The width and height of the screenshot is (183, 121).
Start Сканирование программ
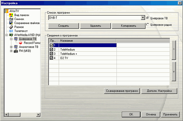122,91
